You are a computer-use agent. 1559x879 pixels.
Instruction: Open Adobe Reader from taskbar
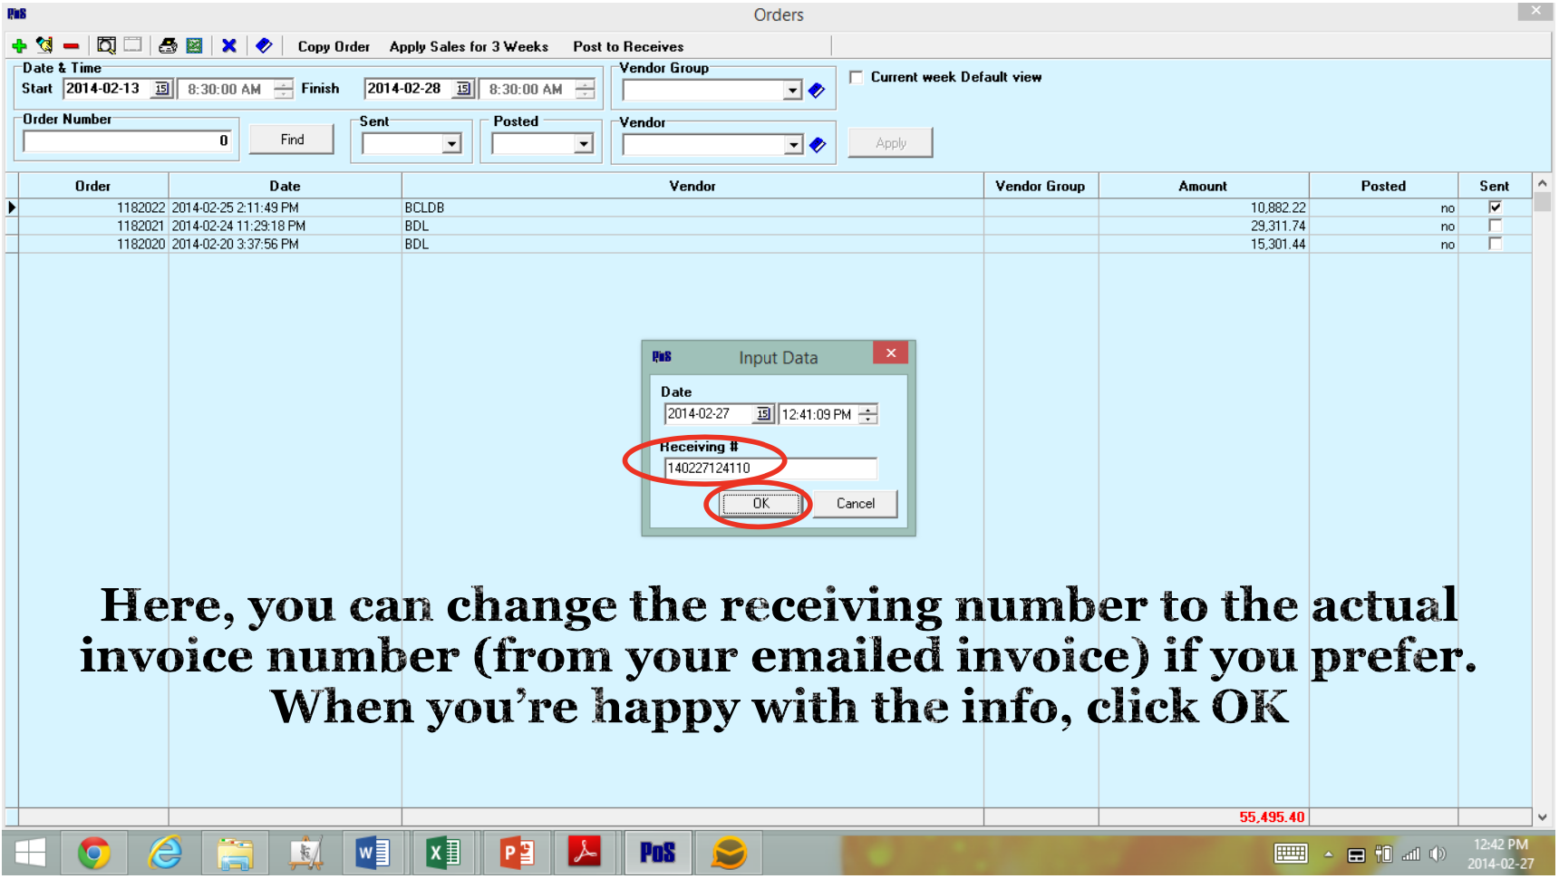pyautogui.click(x=585, y=854)
